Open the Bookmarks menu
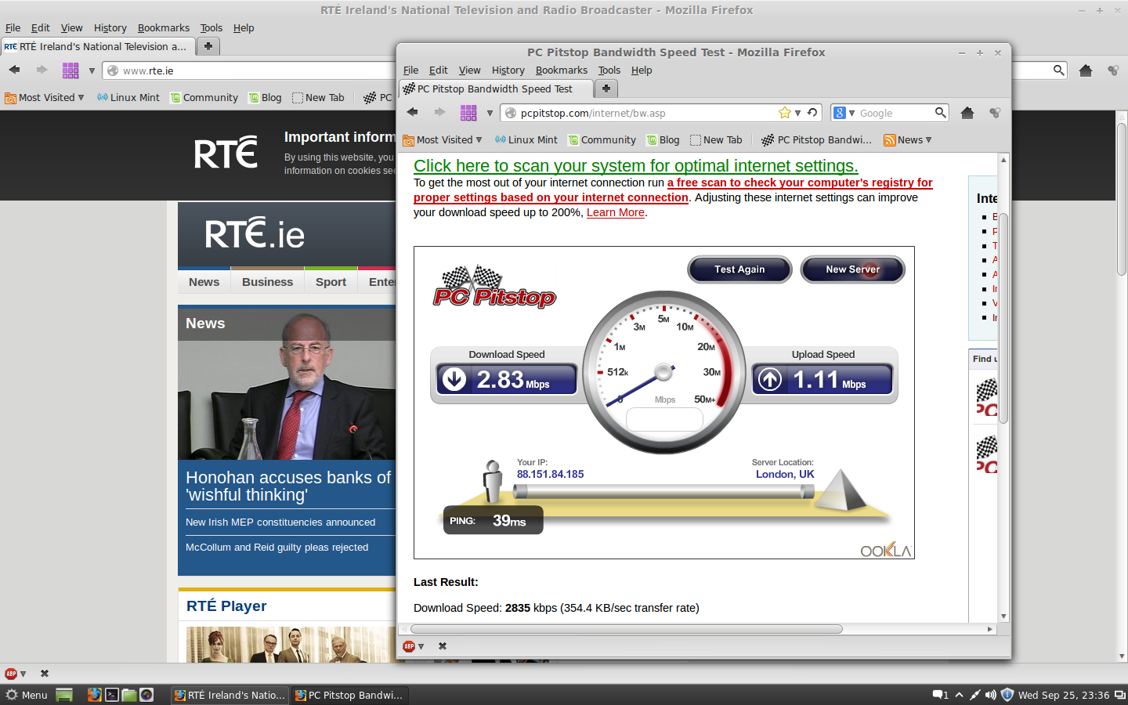This screenshot has width=1128, height=705. [562, 70]
